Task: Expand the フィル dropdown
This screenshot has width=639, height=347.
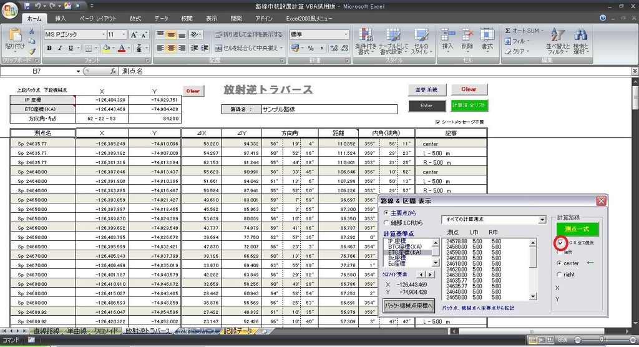Action: pos(528,41)
